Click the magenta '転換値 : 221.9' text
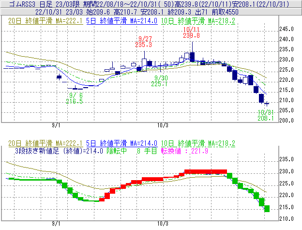Screen dimensions: 302x230 tap(184, 151)
